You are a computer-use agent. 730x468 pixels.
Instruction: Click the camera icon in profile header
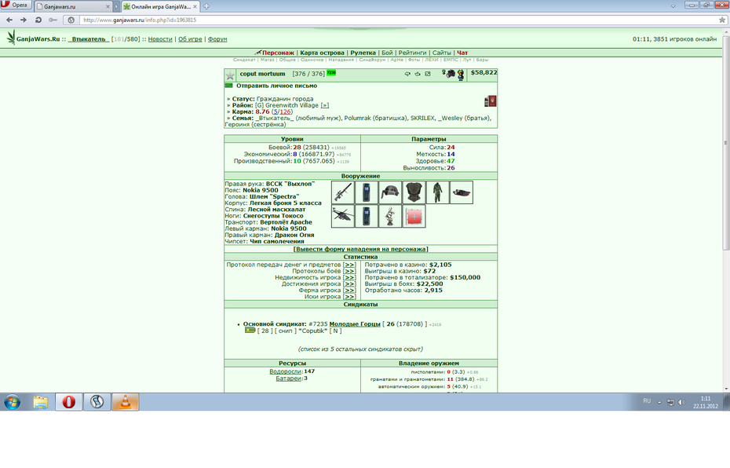click(x=449, y=74)
